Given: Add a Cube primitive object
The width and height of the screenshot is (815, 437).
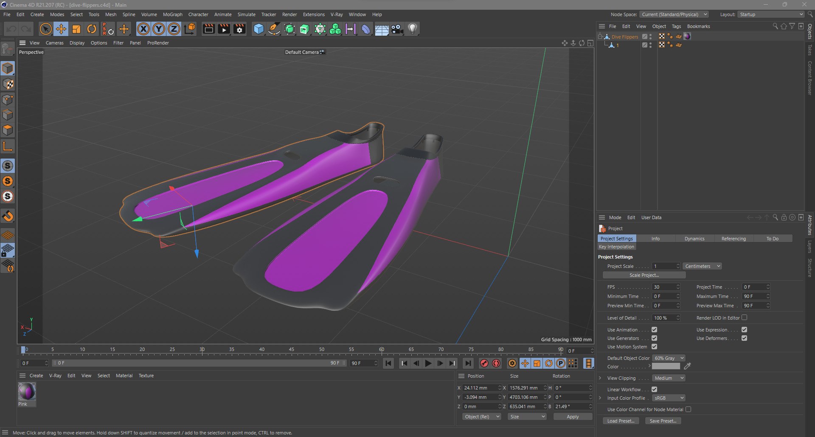Looking at the screenshot, I should coord(259,29).
